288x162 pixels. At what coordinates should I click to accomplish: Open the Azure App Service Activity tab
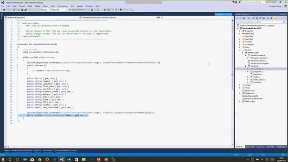22,151
